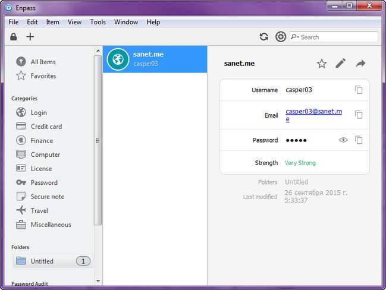Image resolution: width=386 pixels, height=290 pixels.
Task: Select the Travel category
Action: click(32, 210)
